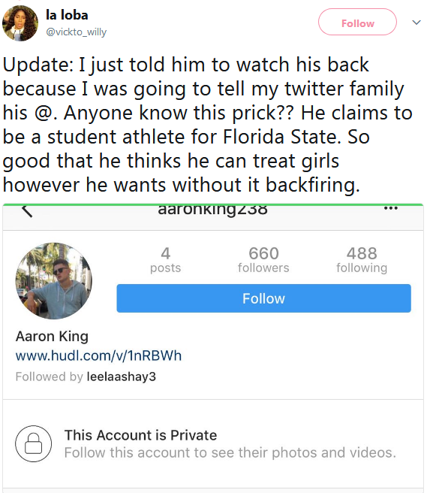Open the @vickto_willy handle link
The height and width of the screenshot is (493, 427).
77,32
